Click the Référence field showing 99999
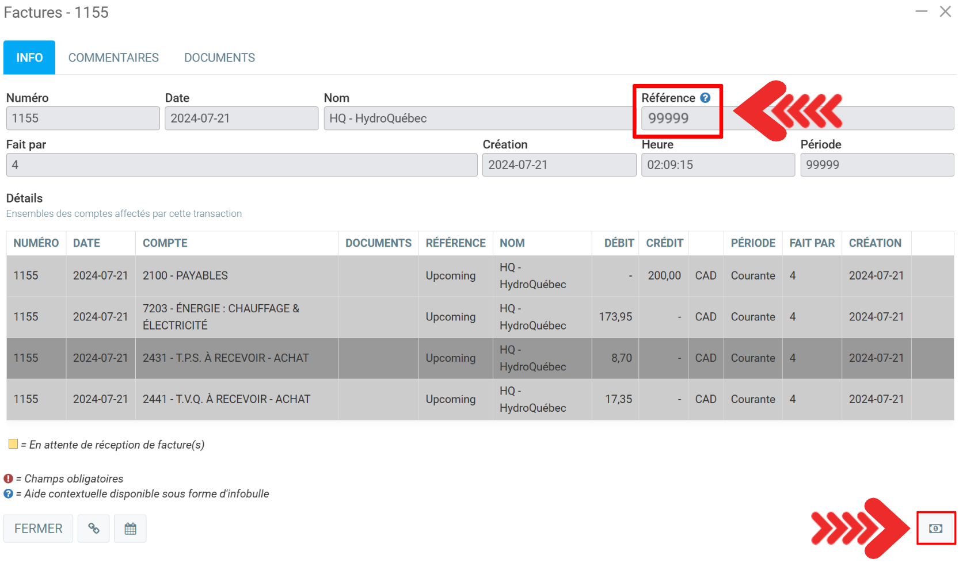The width and height of the screenshot is (959, 563). click(x=679, y=118)
